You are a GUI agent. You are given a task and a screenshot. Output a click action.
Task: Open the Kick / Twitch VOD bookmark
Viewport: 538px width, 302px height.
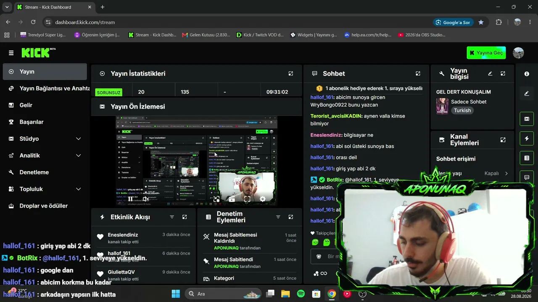[260, 35]
